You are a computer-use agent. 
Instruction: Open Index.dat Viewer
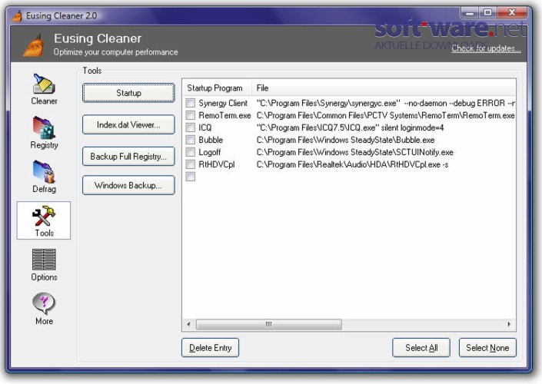(x=128, y=124)
